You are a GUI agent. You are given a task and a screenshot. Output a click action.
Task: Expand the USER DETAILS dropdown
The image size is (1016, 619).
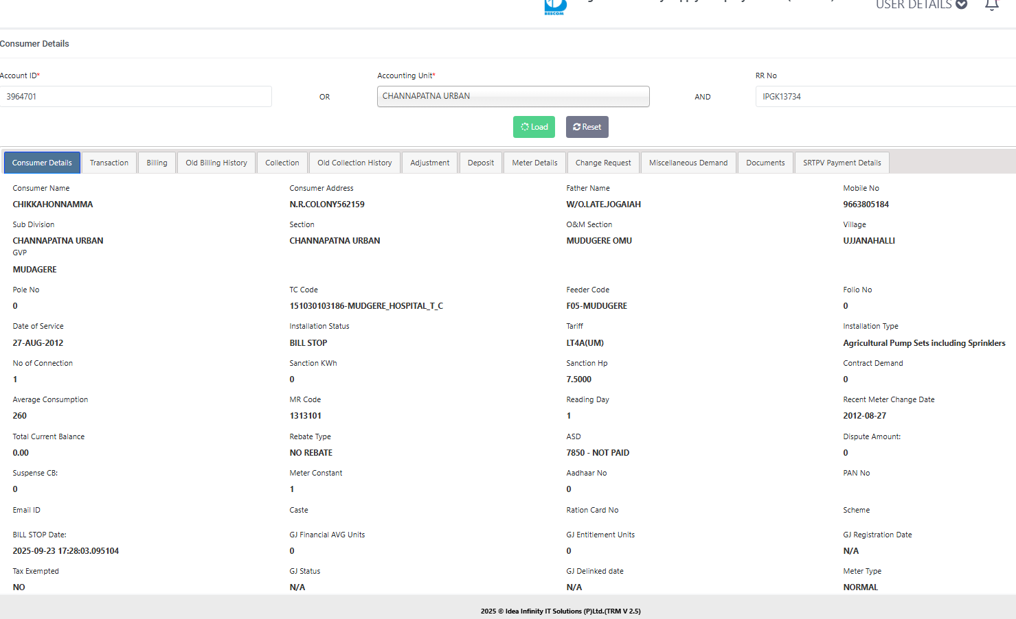921,5
